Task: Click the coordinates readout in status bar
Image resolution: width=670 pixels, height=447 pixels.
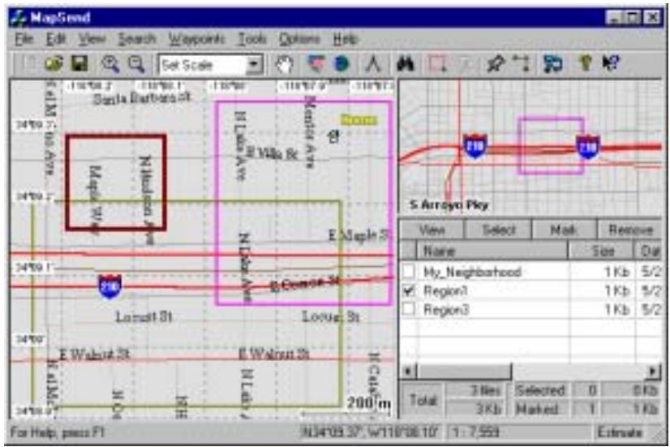Action: pyautogui.click(x=370, y=432)
